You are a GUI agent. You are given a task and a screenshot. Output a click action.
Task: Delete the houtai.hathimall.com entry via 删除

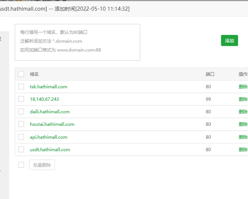[x=243, y=124]
